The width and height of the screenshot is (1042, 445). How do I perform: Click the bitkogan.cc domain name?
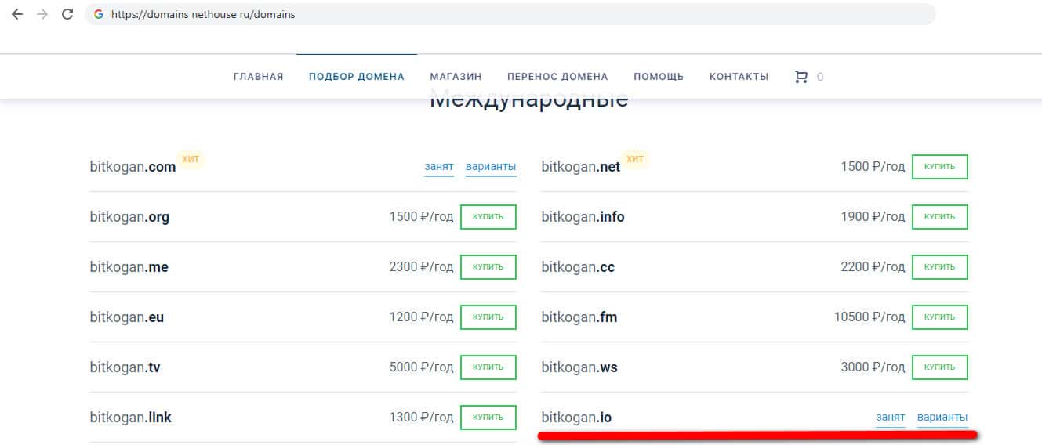click(578, 267)
